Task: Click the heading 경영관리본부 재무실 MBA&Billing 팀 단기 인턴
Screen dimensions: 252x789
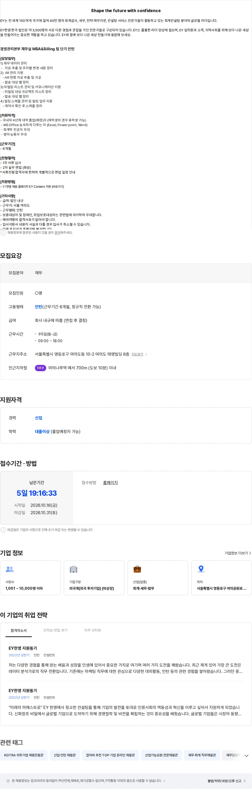Action: tap(37, 49)
